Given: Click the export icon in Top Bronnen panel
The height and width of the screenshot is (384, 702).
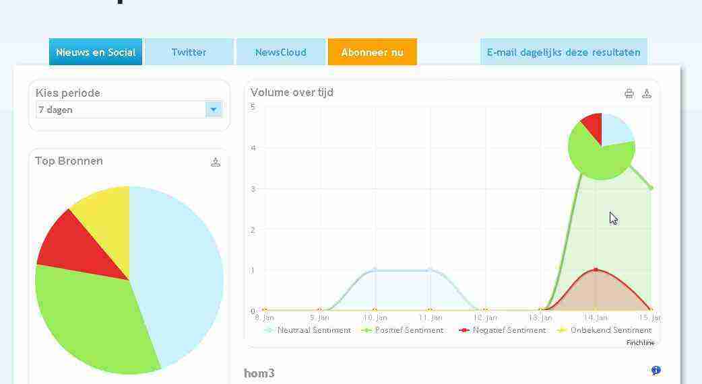Looking at the screenshot, I should (x=216, y=162).
